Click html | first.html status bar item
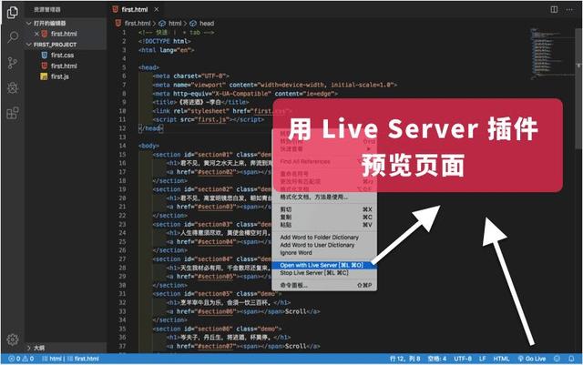The height and width of the screenshot is (365, 583). [x=70, y=359]
